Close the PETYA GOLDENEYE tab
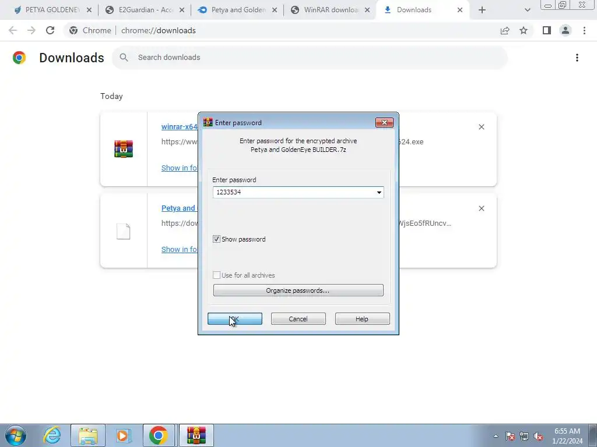Screen dimensions: 597x447 click(x=89, y=10)
